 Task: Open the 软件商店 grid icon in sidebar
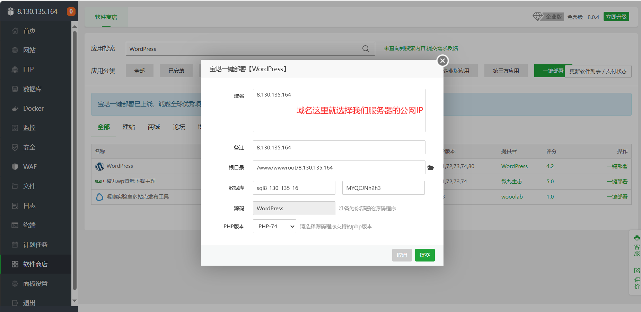15,264
